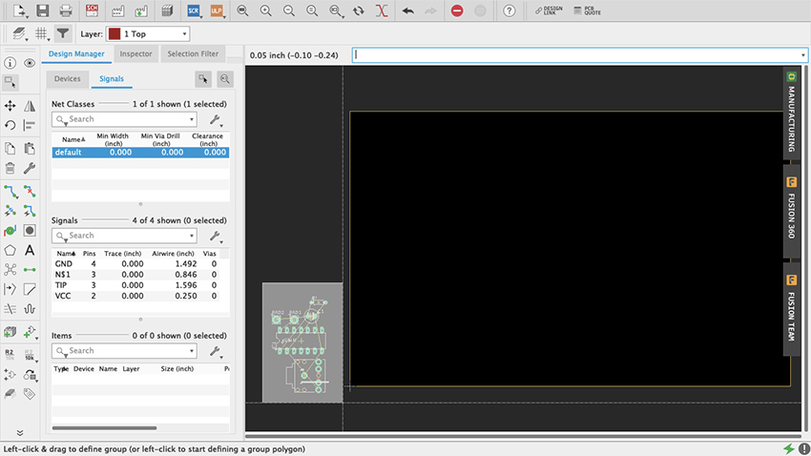Redraw the view with refresh icon
Image resolution: width=811 pixels, height=456 pixels.
click(359, 10)
